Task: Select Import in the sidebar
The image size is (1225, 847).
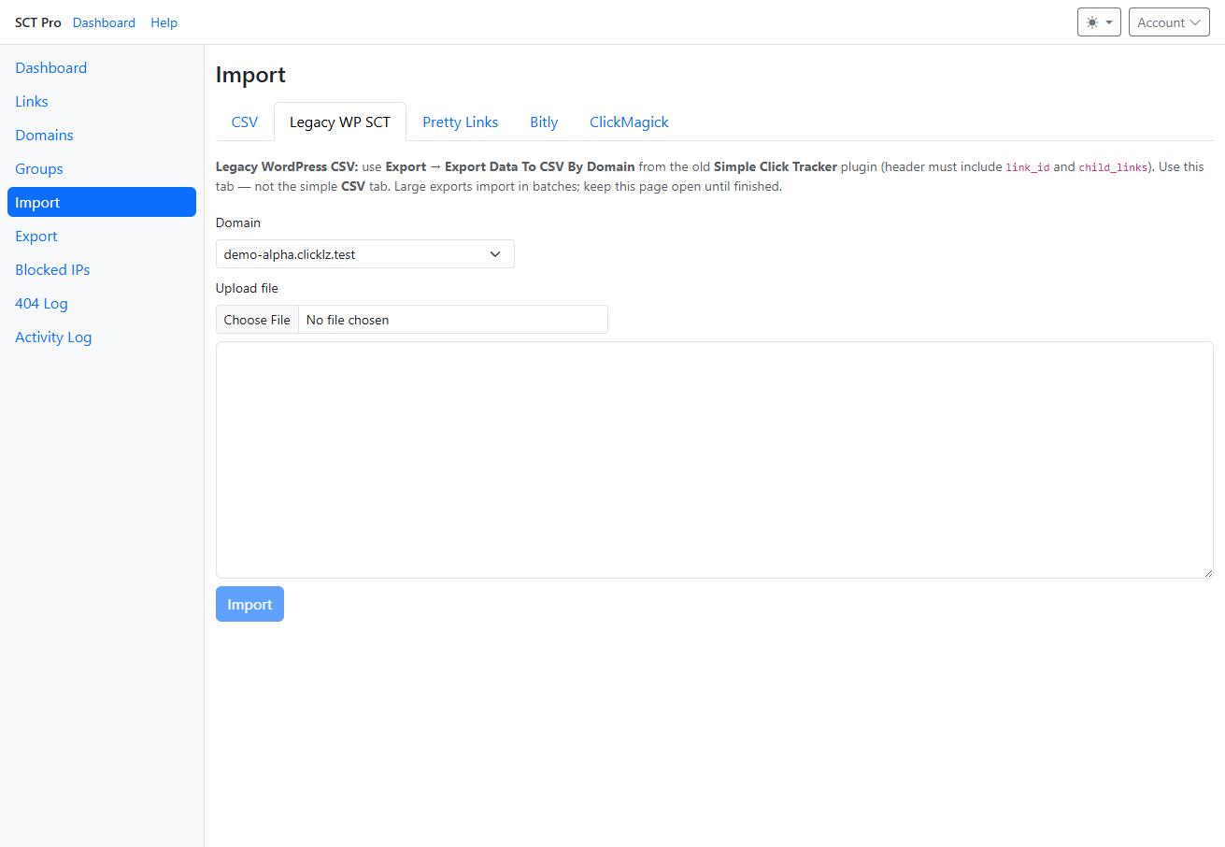Action: point(102,202)
